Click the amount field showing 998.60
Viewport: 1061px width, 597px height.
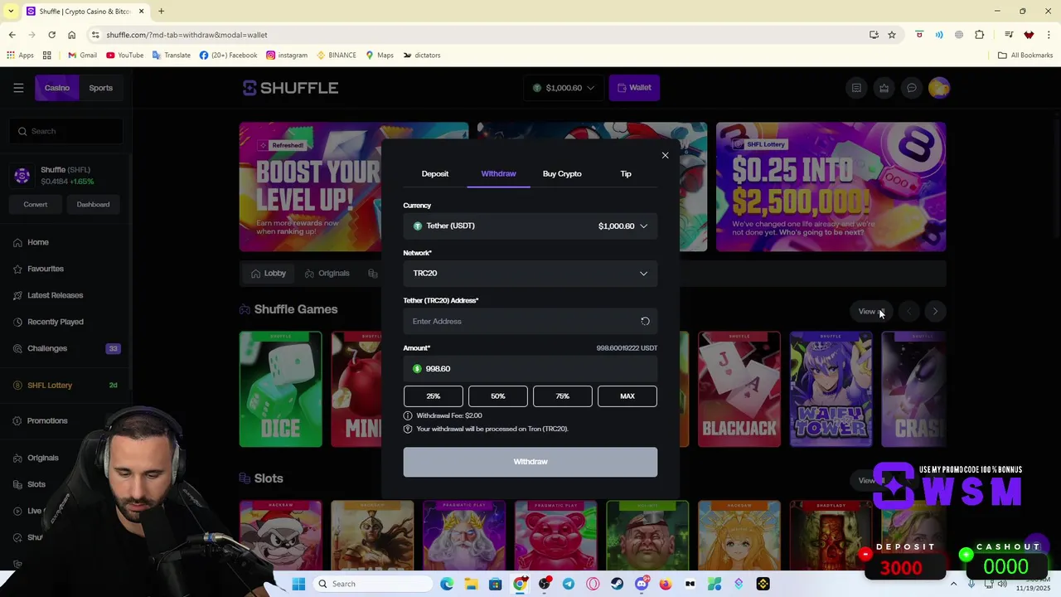pos(530,369)
